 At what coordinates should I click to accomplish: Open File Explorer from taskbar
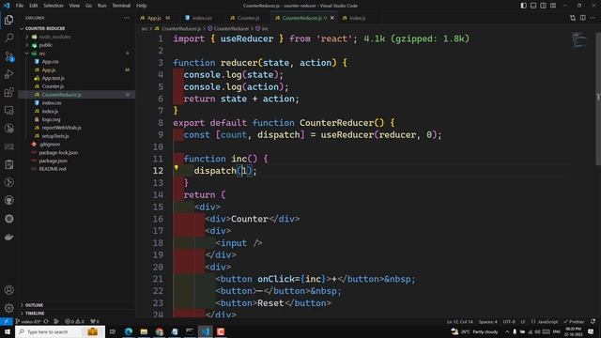tap(144, 331)
